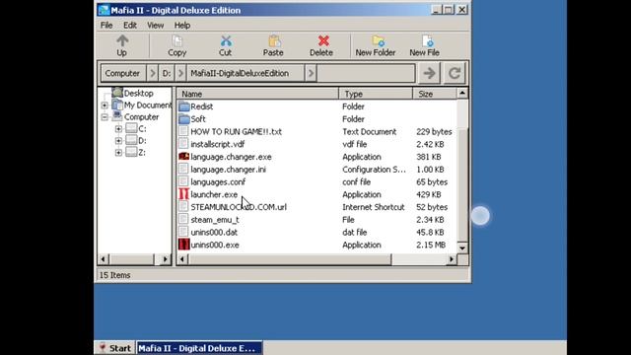
Task: Click the My Documents tree label
Action: pos(148,106)
